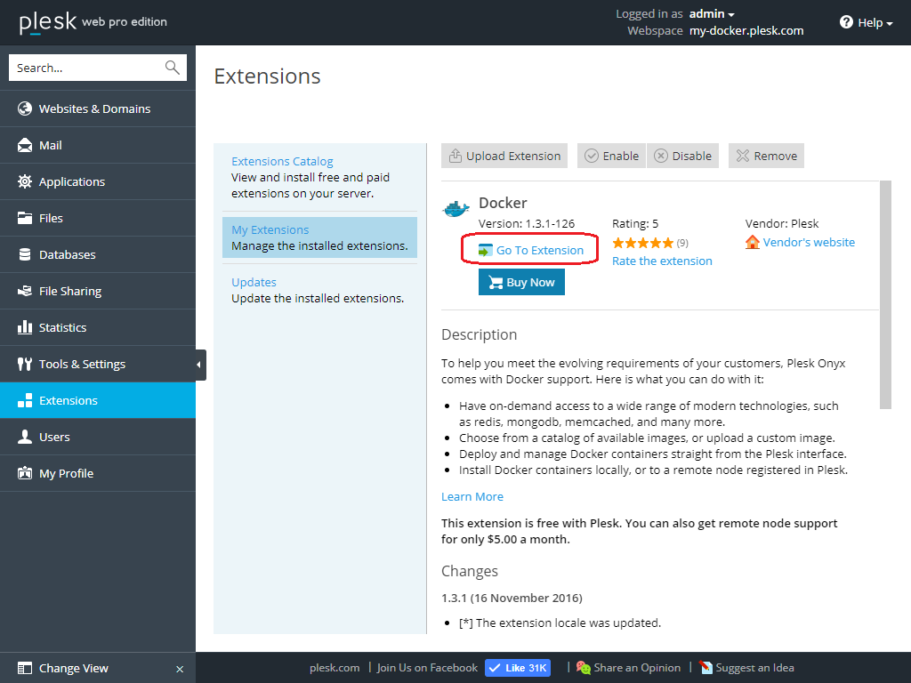This screenshot has height=683, width=911.
Task: Open the Mail section
Action: click(x=98, y=145)
